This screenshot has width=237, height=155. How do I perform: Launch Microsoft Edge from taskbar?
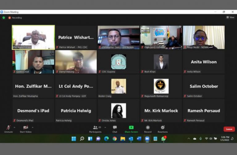106,139
